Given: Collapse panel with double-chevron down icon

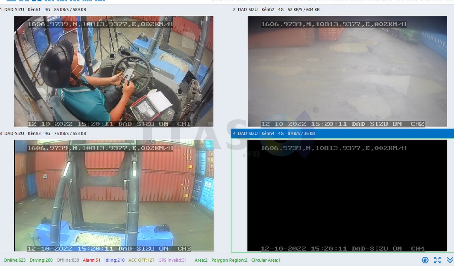Looking at the screenshot, I should pos(449,260).
